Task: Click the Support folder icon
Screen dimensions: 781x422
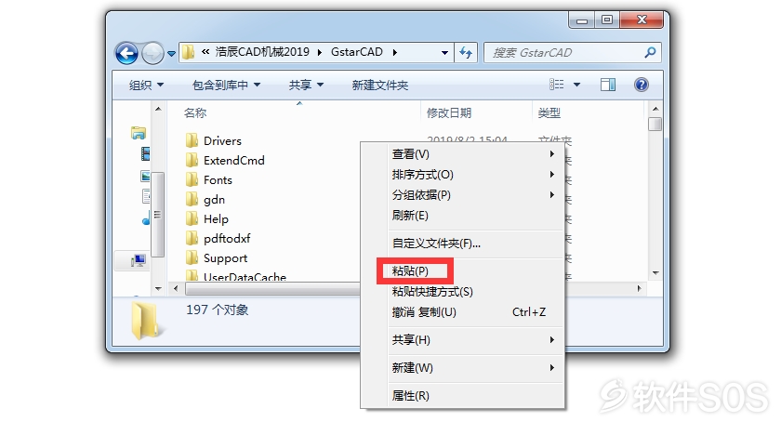Action: (x=192, y=257)
